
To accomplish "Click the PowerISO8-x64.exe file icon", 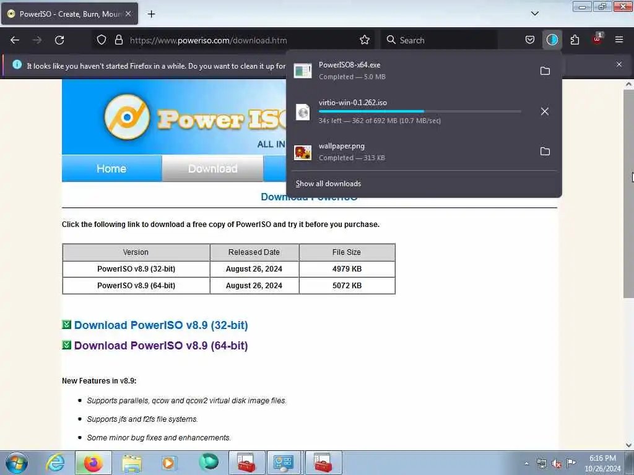I will tap(302, 71).
